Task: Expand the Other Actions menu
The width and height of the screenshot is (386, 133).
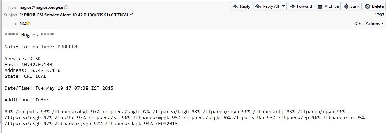Action: pos(369,24)
